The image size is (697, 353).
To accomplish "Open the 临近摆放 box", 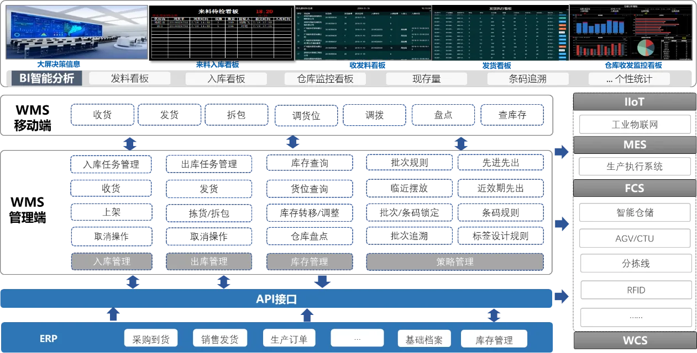I will tap(409, 188).
